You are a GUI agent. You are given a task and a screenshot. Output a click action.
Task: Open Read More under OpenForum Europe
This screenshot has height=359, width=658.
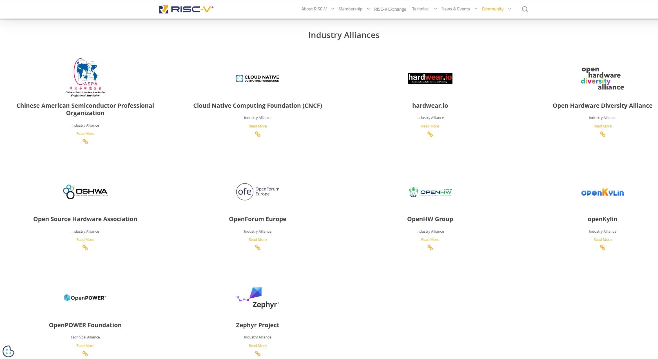(258, 239)
